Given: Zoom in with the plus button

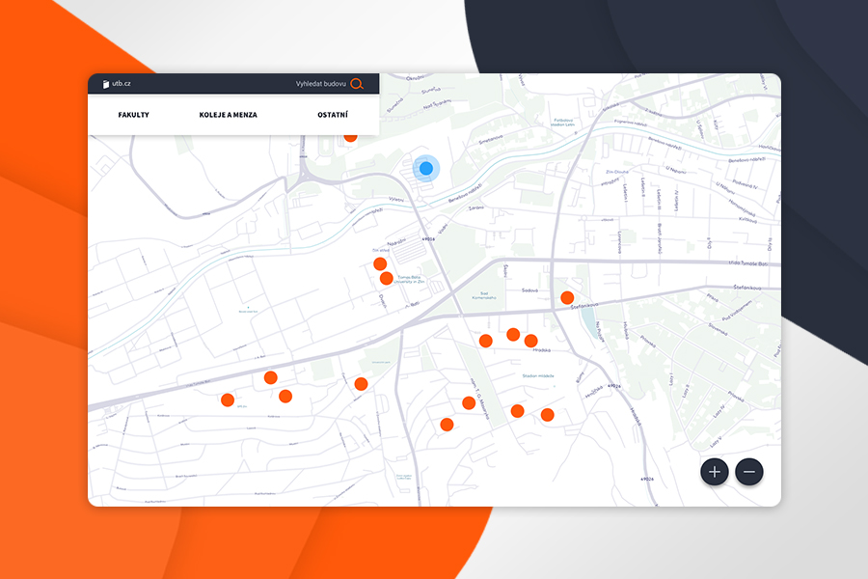Looking at the screenshot, I should click(x=714, y=472).
